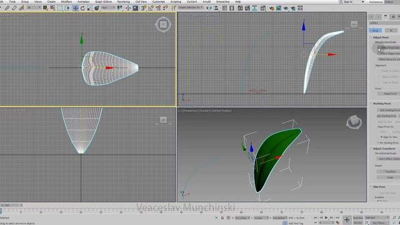
Task: Open the Rendering menu
Action: (x=124, y=2)
